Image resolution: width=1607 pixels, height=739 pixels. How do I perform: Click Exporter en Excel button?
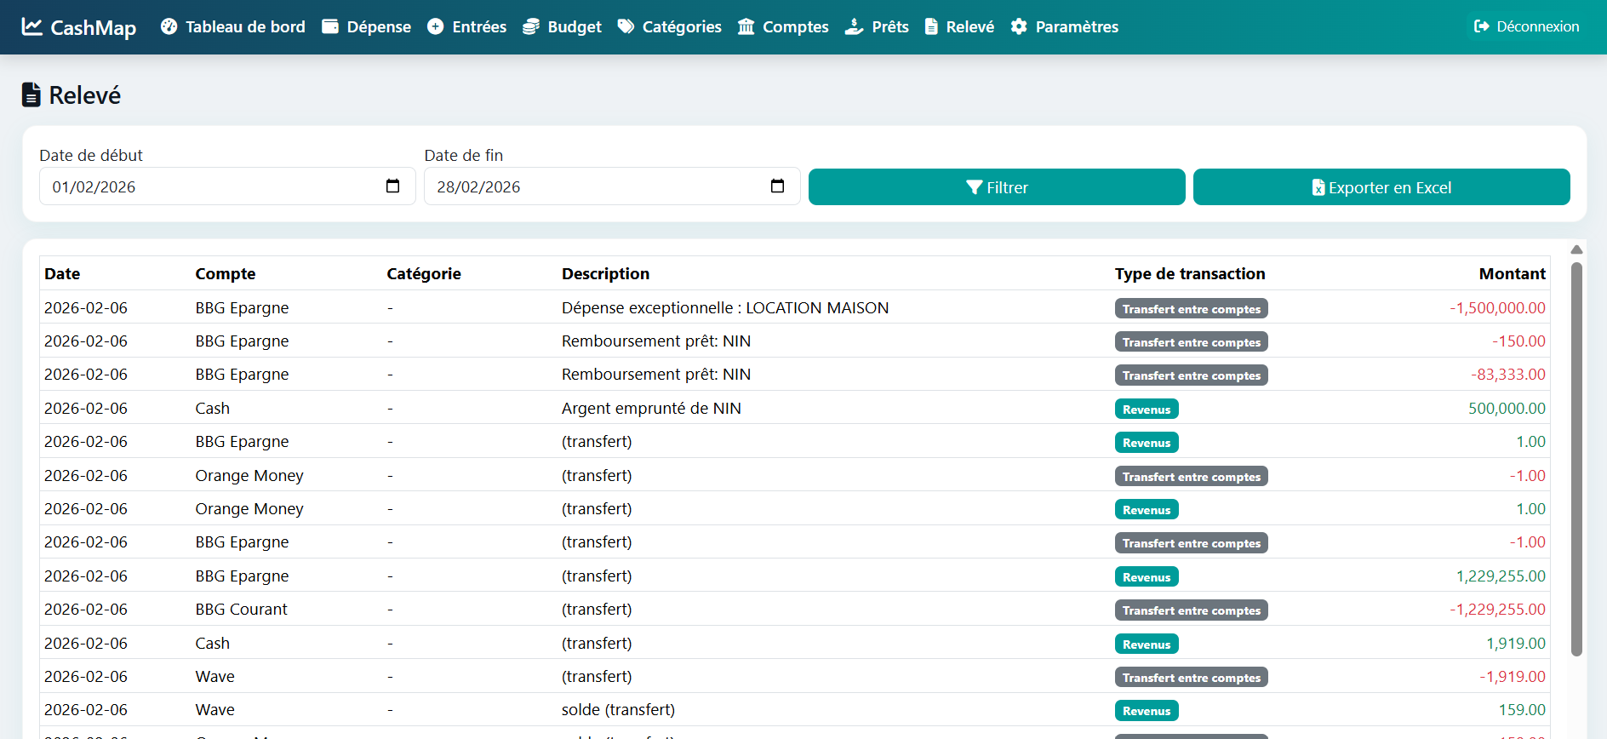click(x=1381, y=187)
